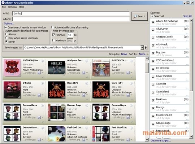Open save options dropdown for 19/2000
The height and width of the screenshot is (144, 195).
(x=43, y=73)
